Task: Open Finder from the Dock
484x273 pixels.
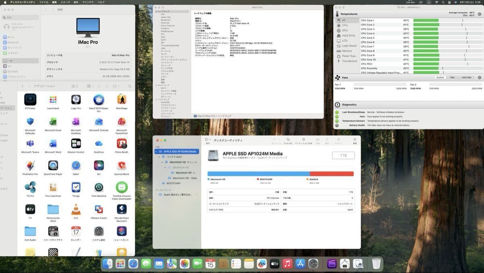Action: coord(108,264)
